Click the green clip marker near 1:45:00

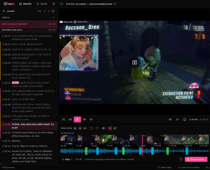pyautogui.click(x=167, y=151)
